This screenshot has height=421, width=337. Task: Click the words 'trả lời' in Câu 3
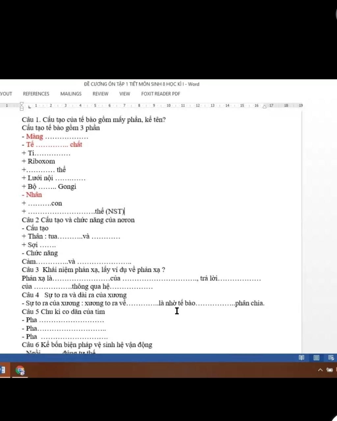pyautogui.click(x=209, y=278)
